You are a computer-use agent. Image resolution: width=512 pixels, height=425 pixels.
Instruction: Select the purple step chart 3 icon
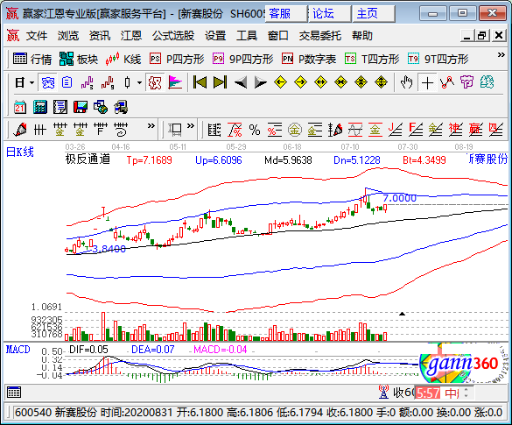pyautogui.click(x=88, y=82)
